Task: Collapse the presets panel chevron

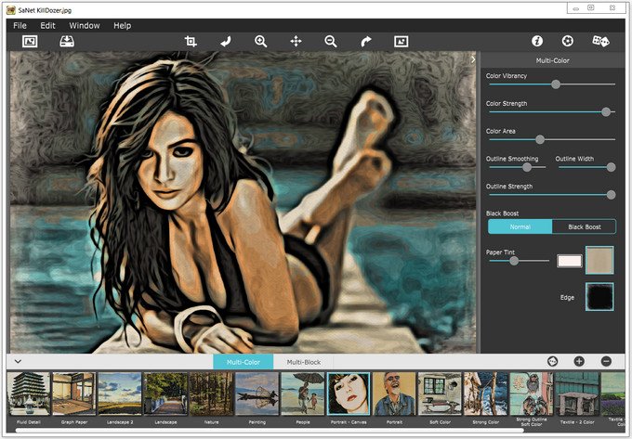Action: point(18,361)
